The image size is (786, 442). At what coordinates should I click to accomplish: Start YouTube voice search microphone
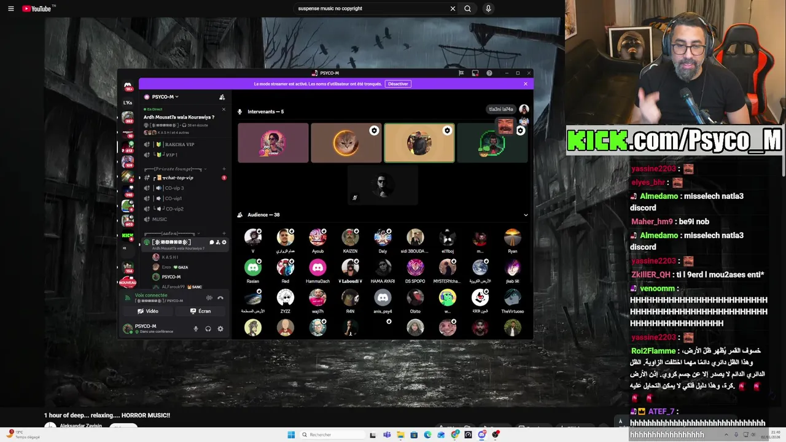(x=488, y=9)
